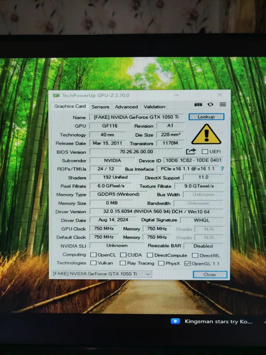The height and width of the screenshot is (355, 266).
Task: Click the Driver Date Aug 14, 2024
Action: (x=113, y=220)
